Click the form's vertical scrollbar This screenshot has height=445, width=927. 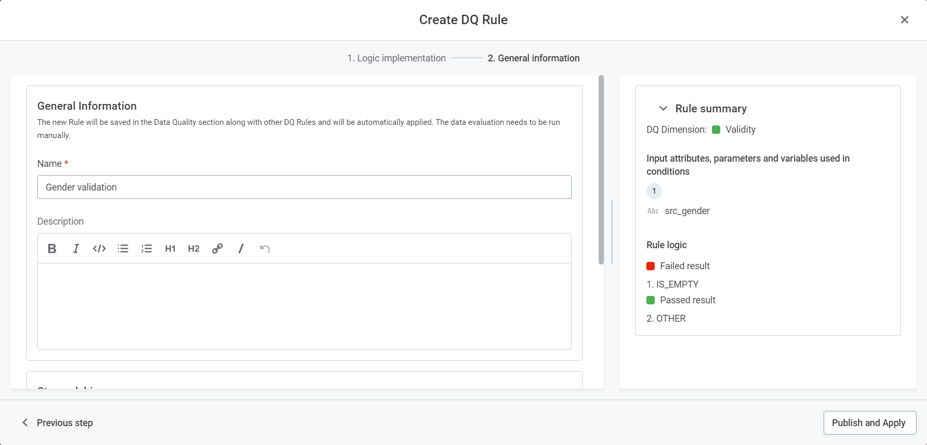point(601,169)
